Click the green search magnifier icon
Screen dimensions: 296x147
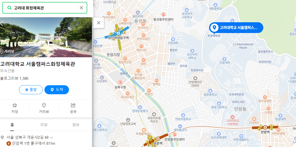click(9, 8)
